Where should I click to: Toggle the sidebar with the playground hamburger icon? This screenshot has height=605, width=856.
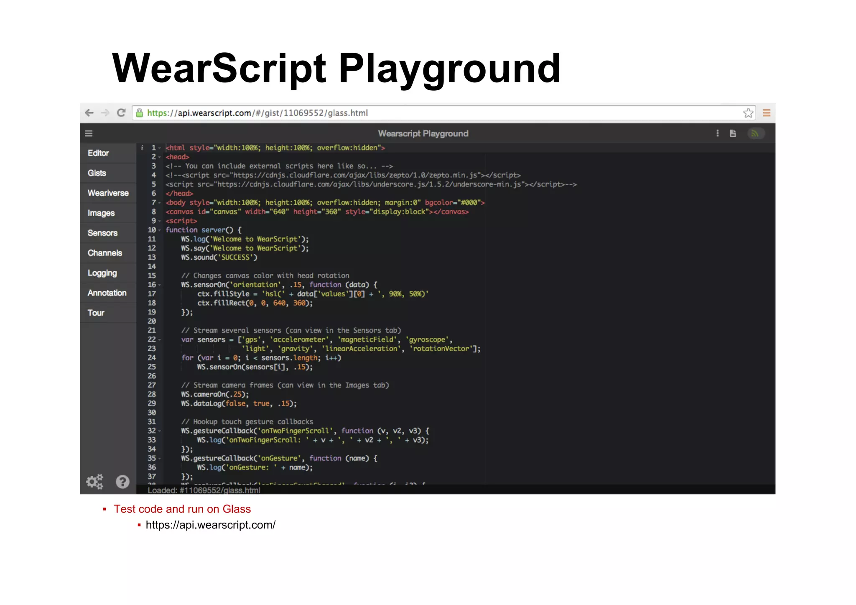tap(89, 133)
